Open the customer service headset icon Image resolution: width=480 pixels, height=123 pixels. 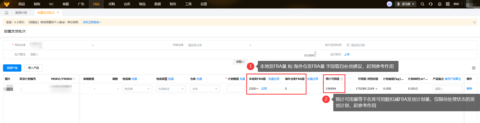(x=431, y=4)
